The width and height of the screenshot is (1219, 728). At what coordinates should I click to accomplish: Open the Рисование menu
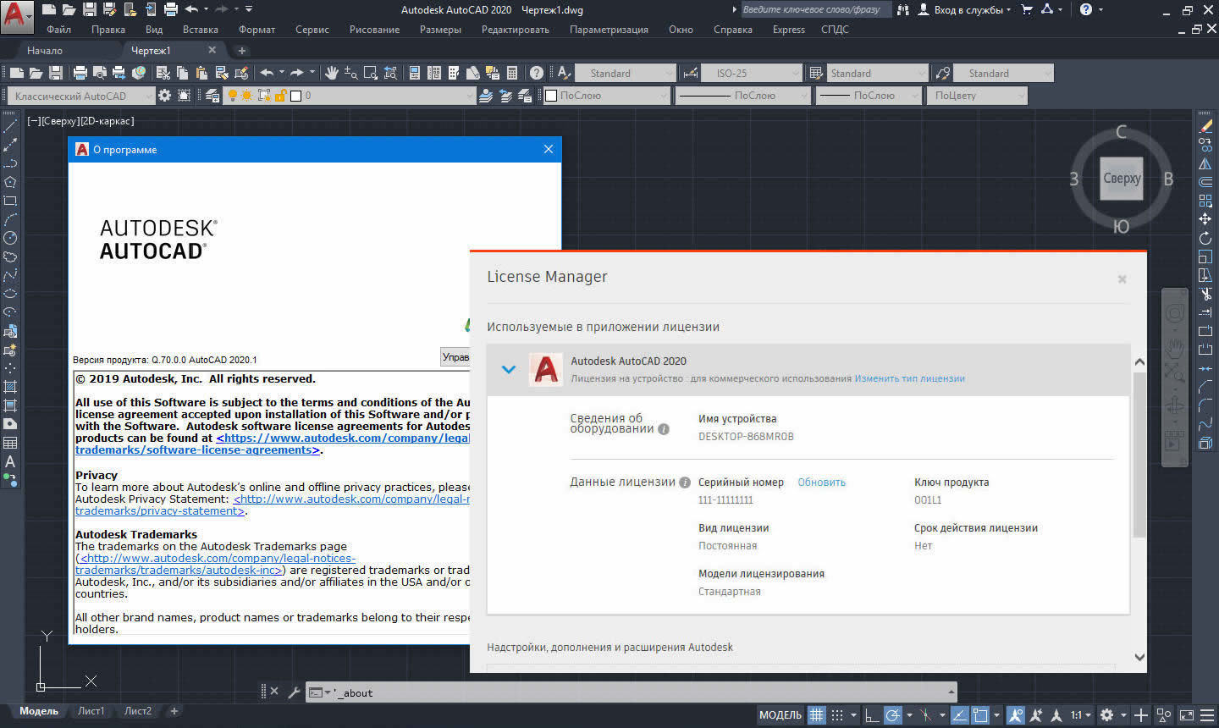(x=374, y=29)
